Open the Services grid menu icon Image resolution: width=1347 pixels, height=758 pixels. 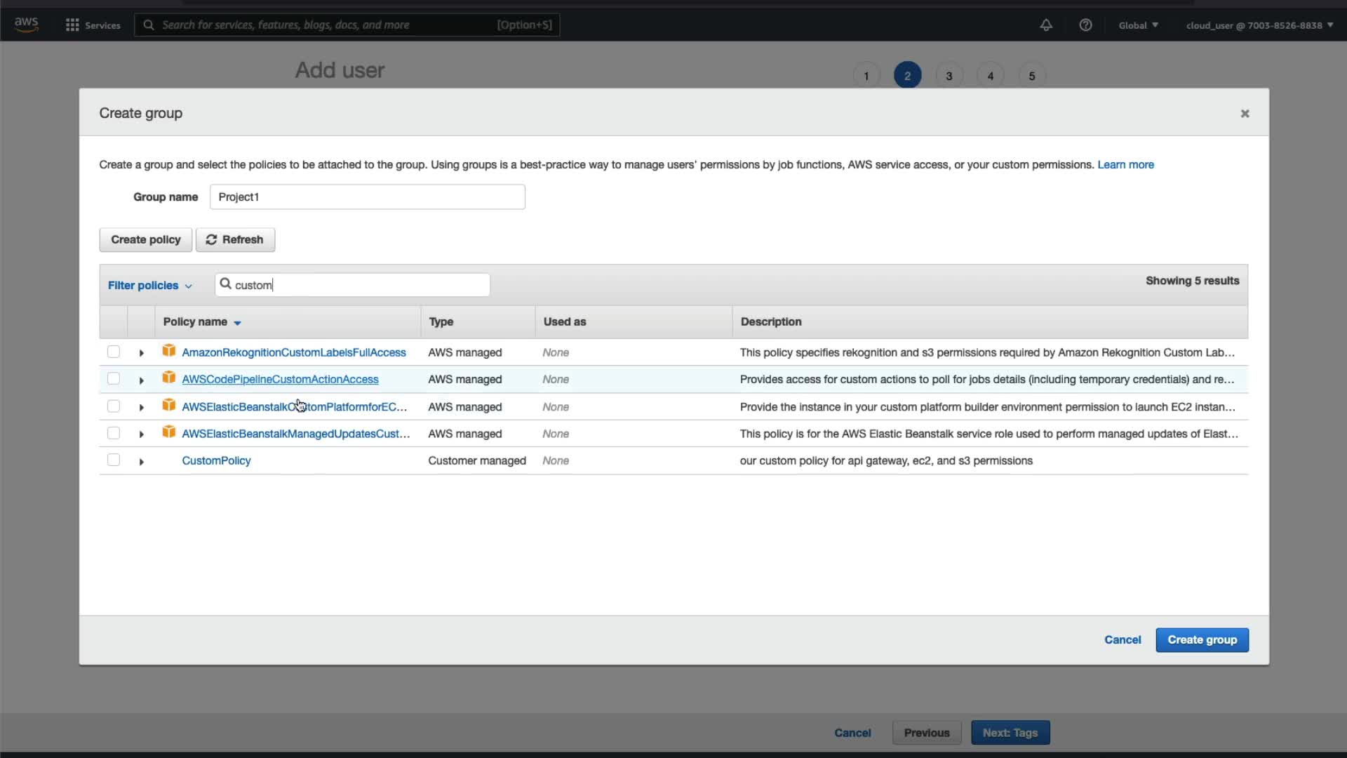[72, 25]
